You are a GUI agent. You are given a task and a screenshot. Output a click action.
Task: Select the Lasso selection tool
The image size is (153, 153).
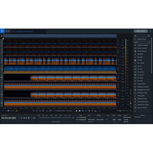tap(86, 111)
